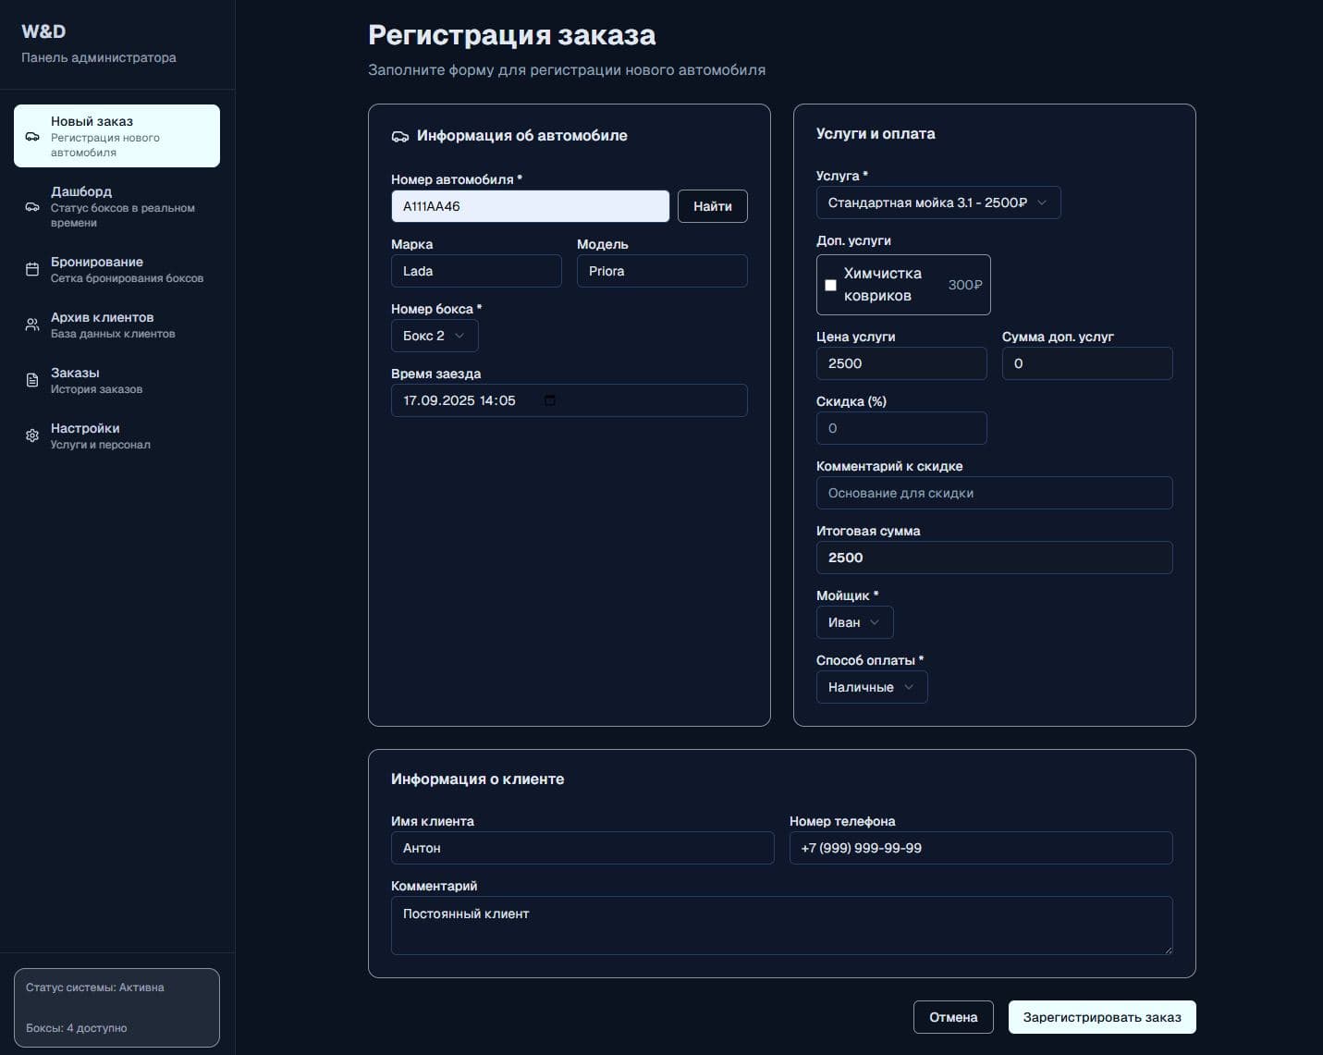Open the calendar picker in Время заезда
Screen dimensions: 1323x1055
[x=550, y=400]
